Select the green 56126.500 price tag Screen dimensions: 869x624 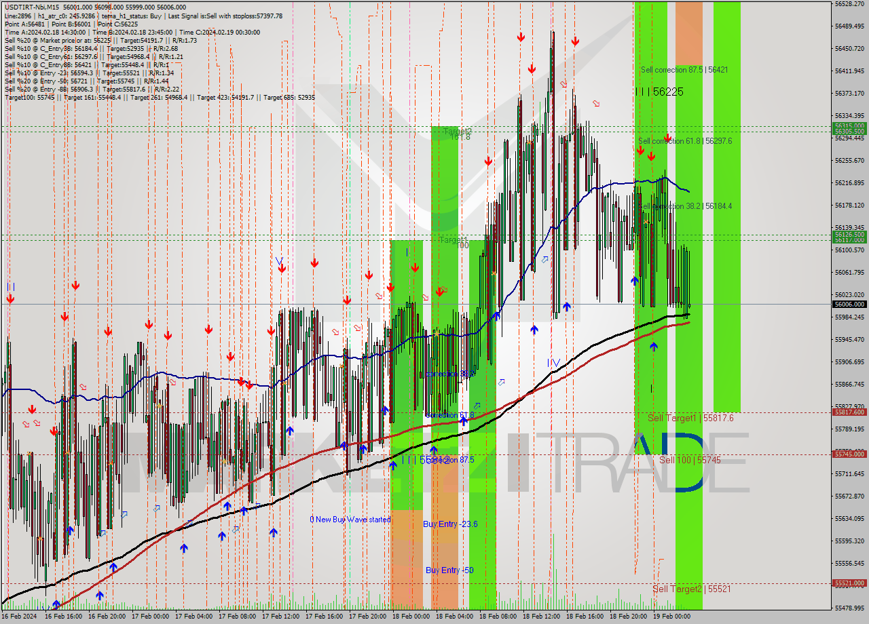(849, 234)
